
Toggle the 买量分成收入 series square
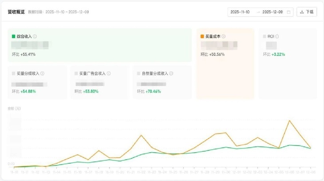pyautogui.click(x=14, y=74)
